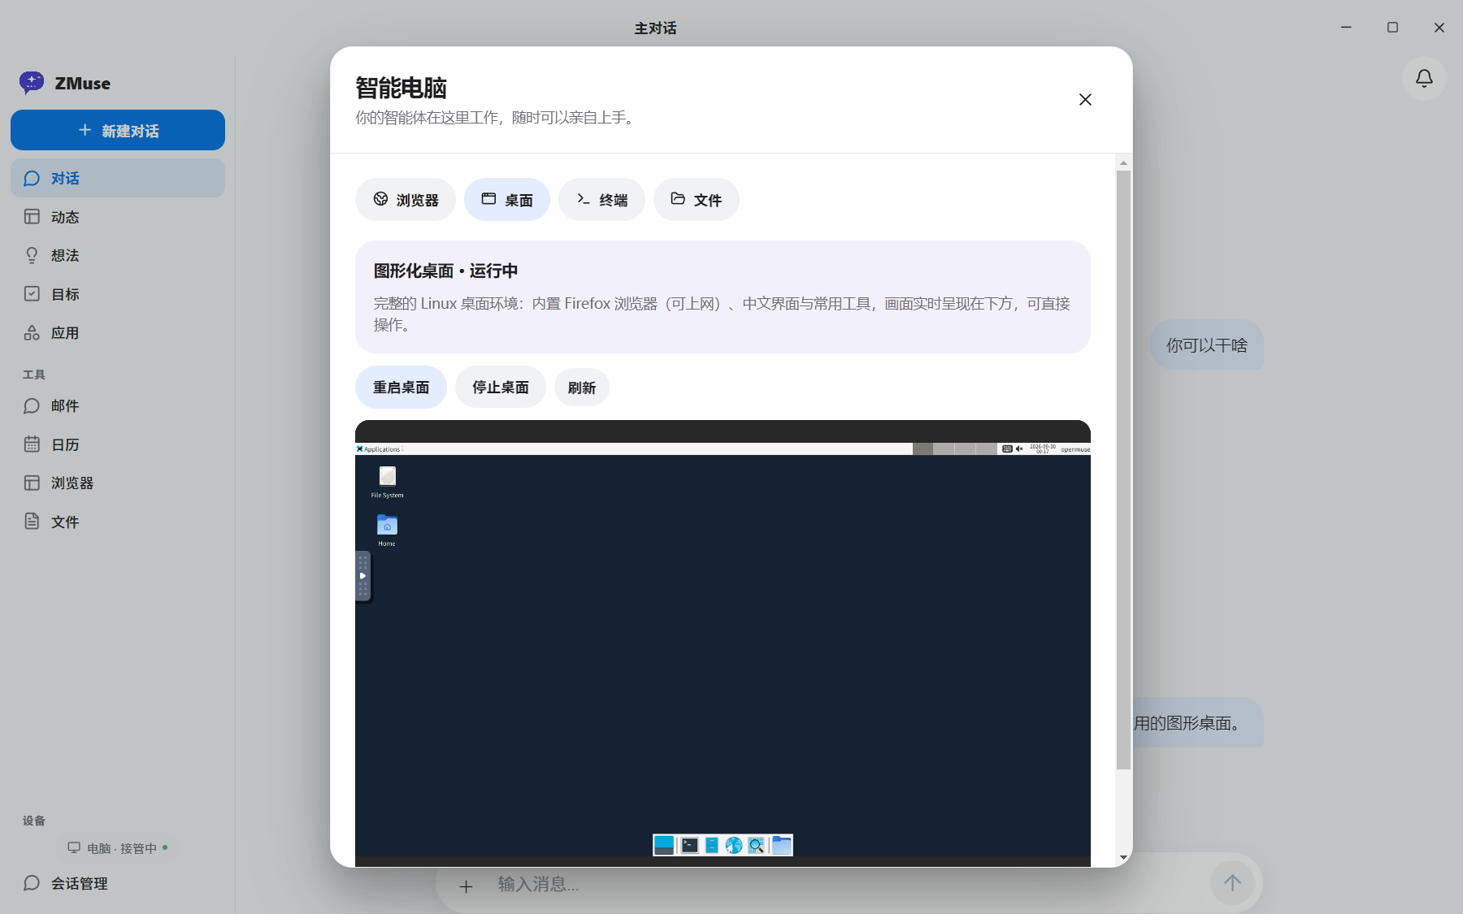Click the 输入消息 message input field
1463x914 pixels.
845,884
